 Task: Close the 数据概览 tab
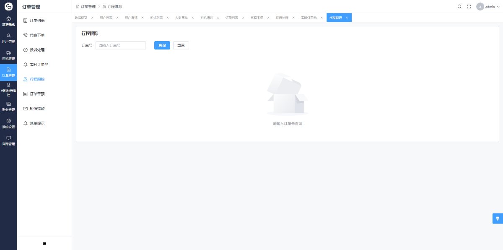pos(92,18)
